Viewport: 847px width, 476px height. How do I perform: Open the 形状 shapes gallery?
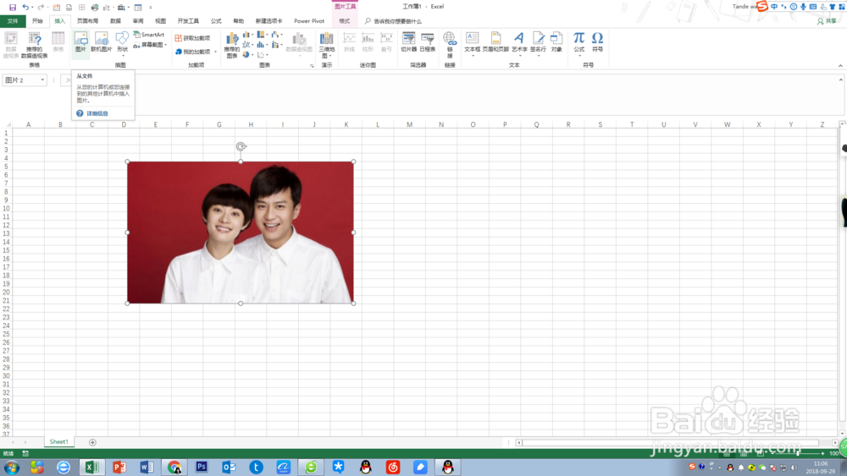click(123, 43)
